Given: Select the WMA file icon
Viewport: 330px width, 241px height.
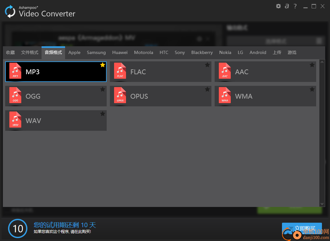Looking at the screenshot, I should pyautogui.click(x=225, y=95).
